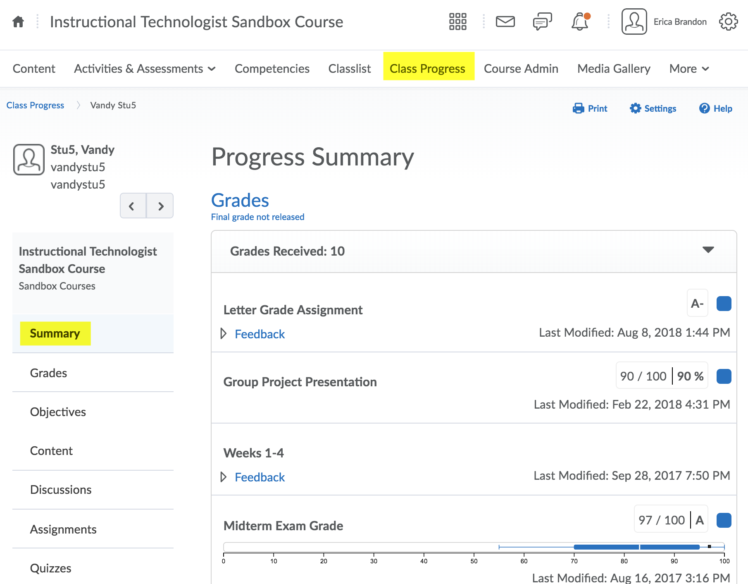Open the message alerts envelope icon
748x584 pixels.
[x=505, y=22]
